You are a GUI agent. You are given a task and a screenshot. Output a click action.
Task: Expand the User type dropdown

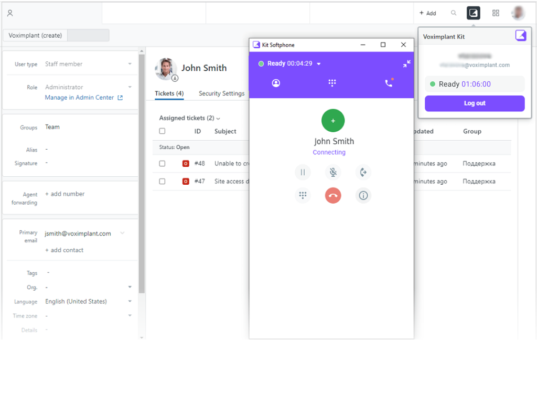[x=130, y=63]
